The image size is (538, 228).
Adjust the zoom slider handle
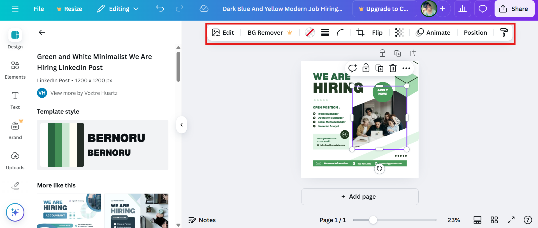click(373, 220)
